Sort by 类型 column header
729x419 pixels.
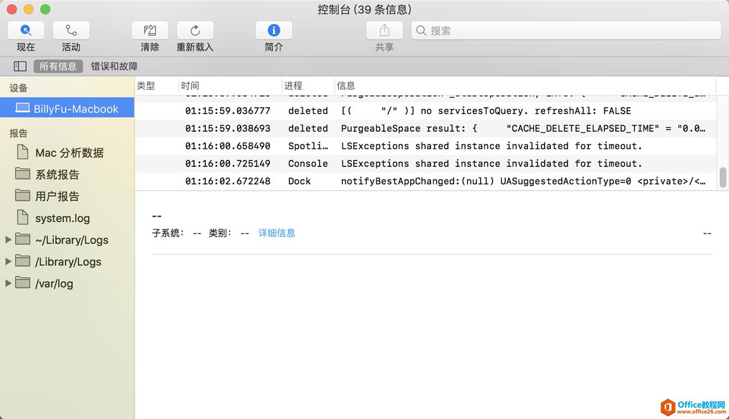click(x=156, y=86)
